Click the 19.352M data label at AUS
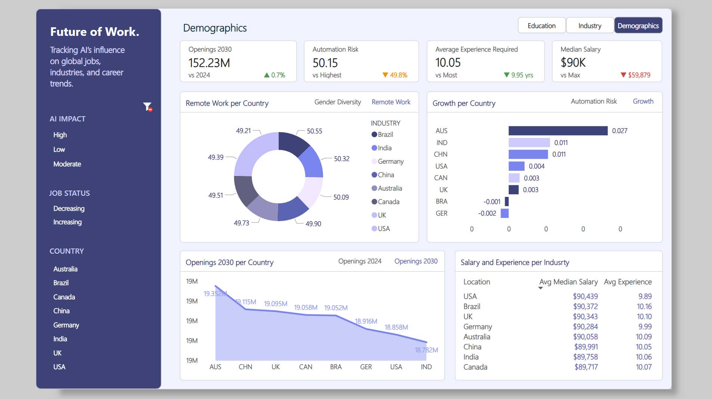 (x=215, y=294)
